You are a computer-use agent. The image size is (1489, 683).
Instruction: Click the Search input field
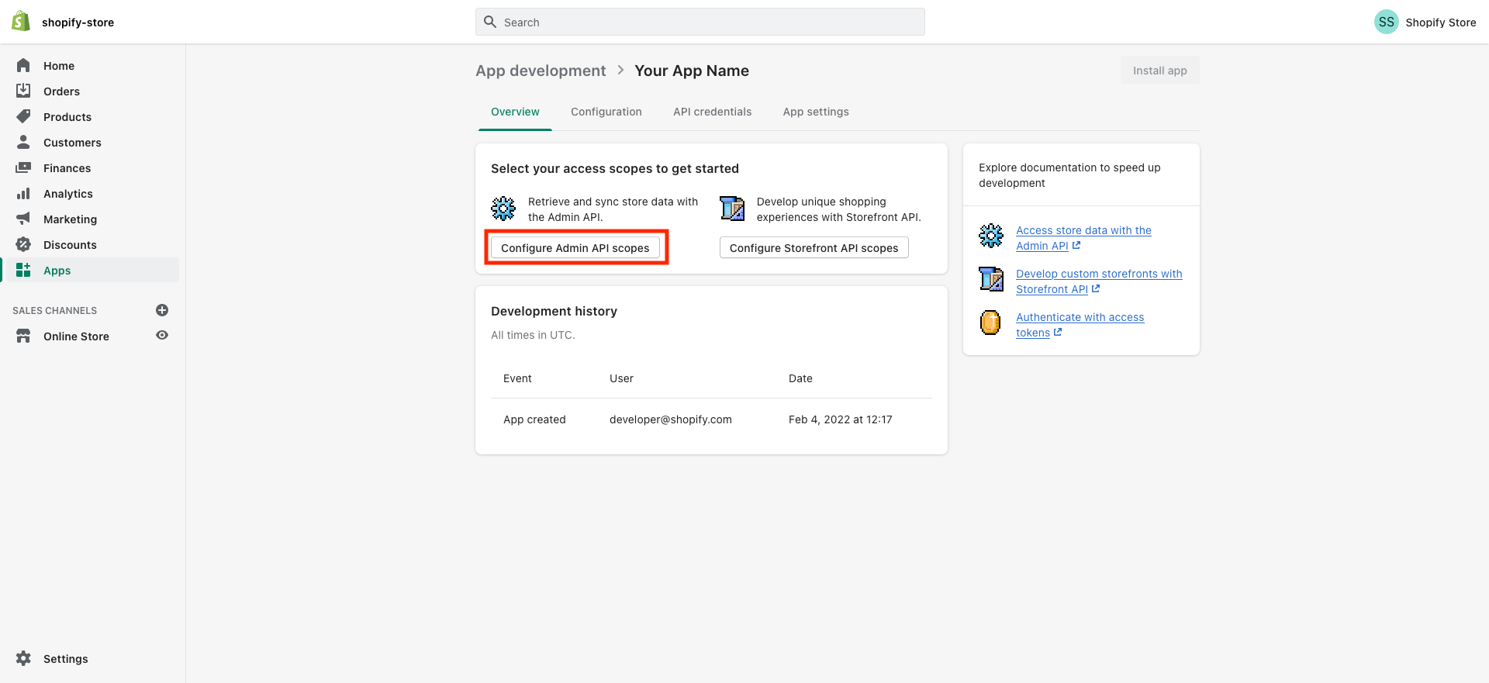click(700, 22)
